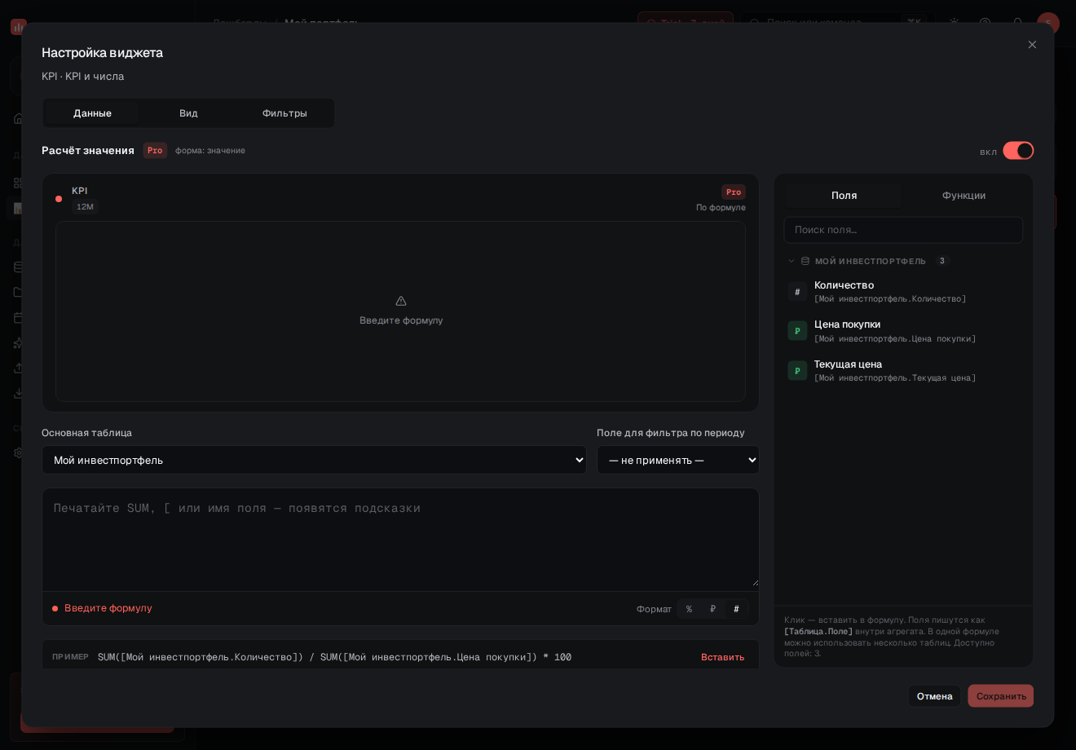The image size is (1076, 750).
Task: Open the Основная таблица dropdown
Action: 314,460
